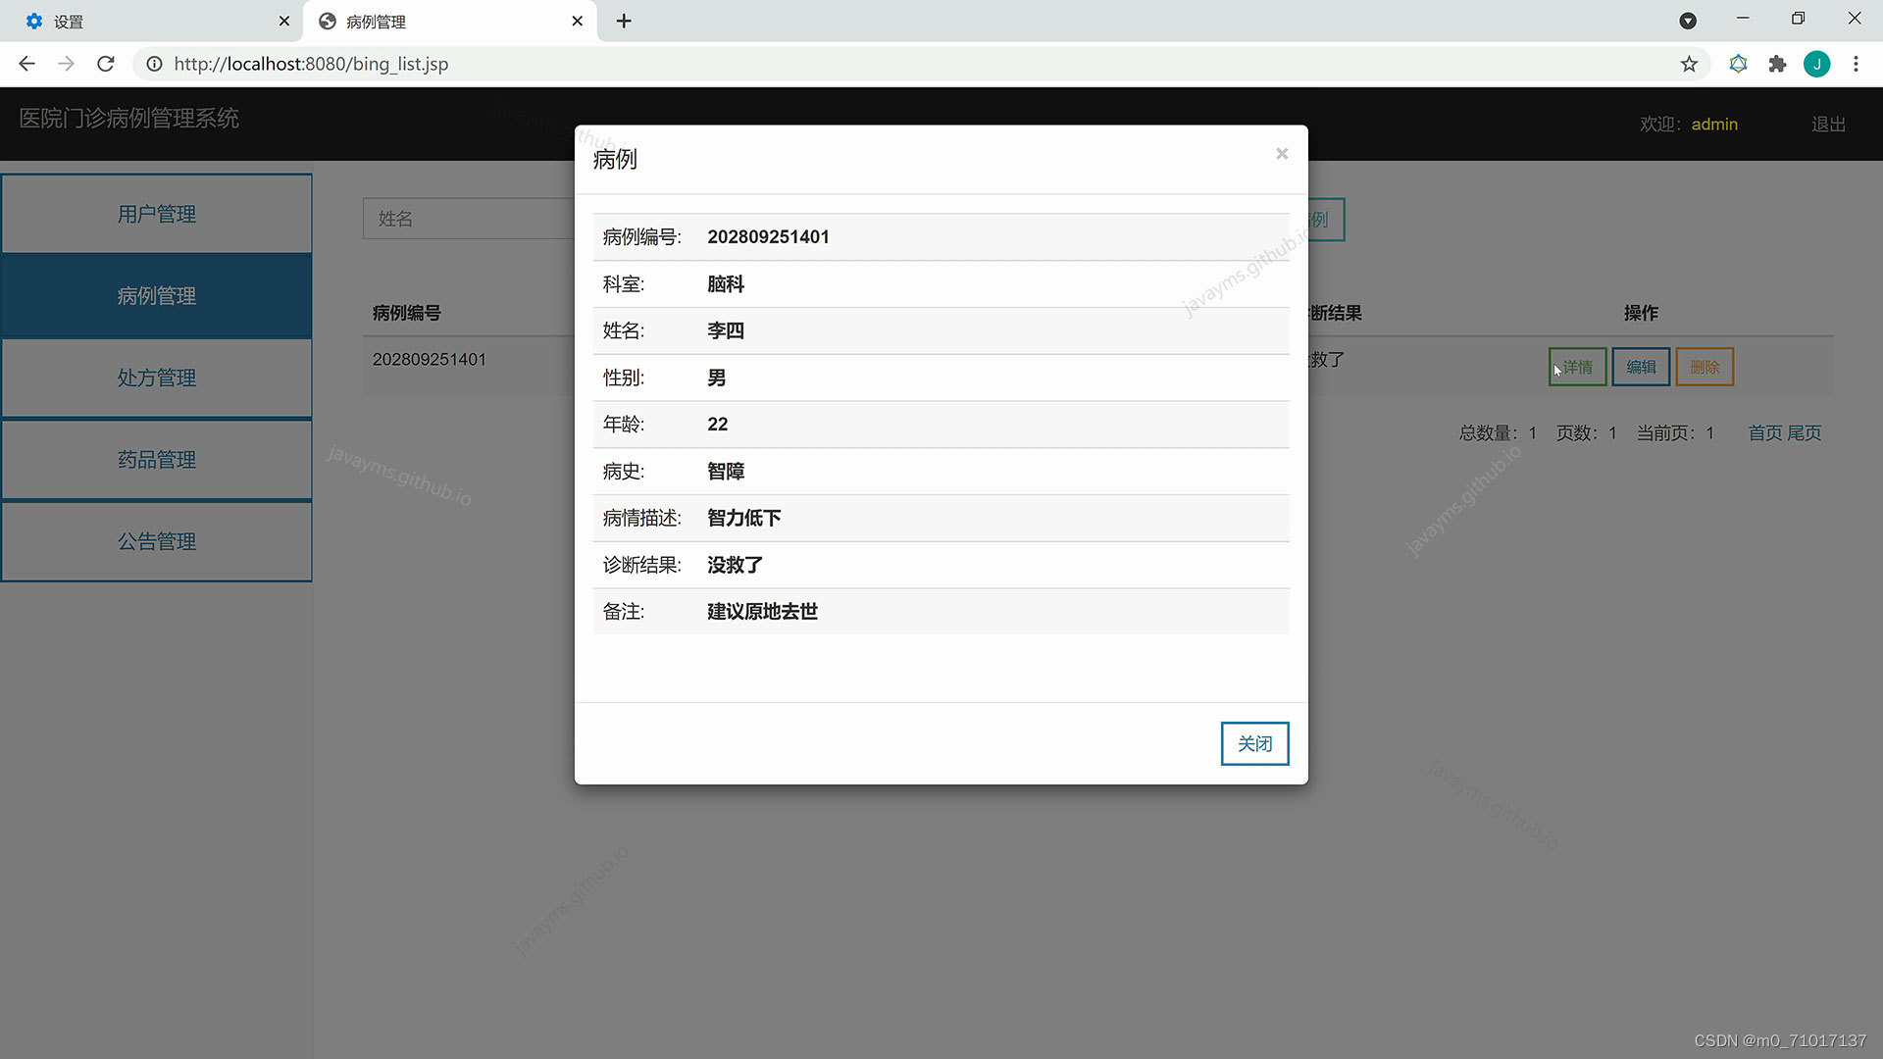Click the tab search dropdown arrow
Viewport: 1883px width, 1059px height.
click(x=1688, y=21)
